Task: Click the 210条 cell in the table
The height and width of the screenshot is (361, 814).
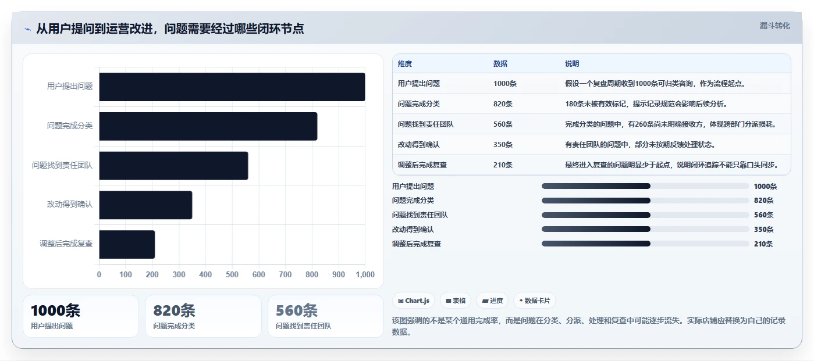Action: coord(503,165)
